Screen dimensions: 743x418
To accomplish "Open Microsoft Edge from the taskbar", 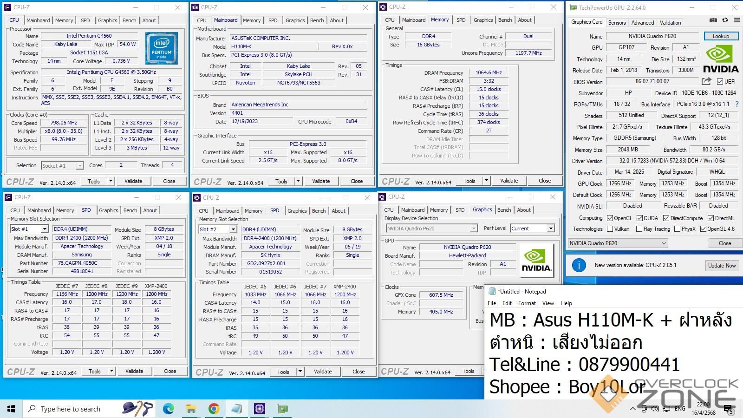I will 168,409.
